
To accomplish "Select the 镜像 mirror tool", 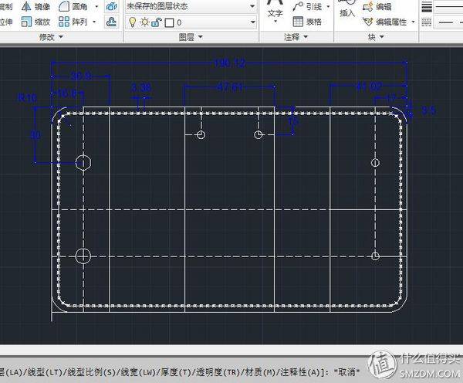I will click(36, 6).
